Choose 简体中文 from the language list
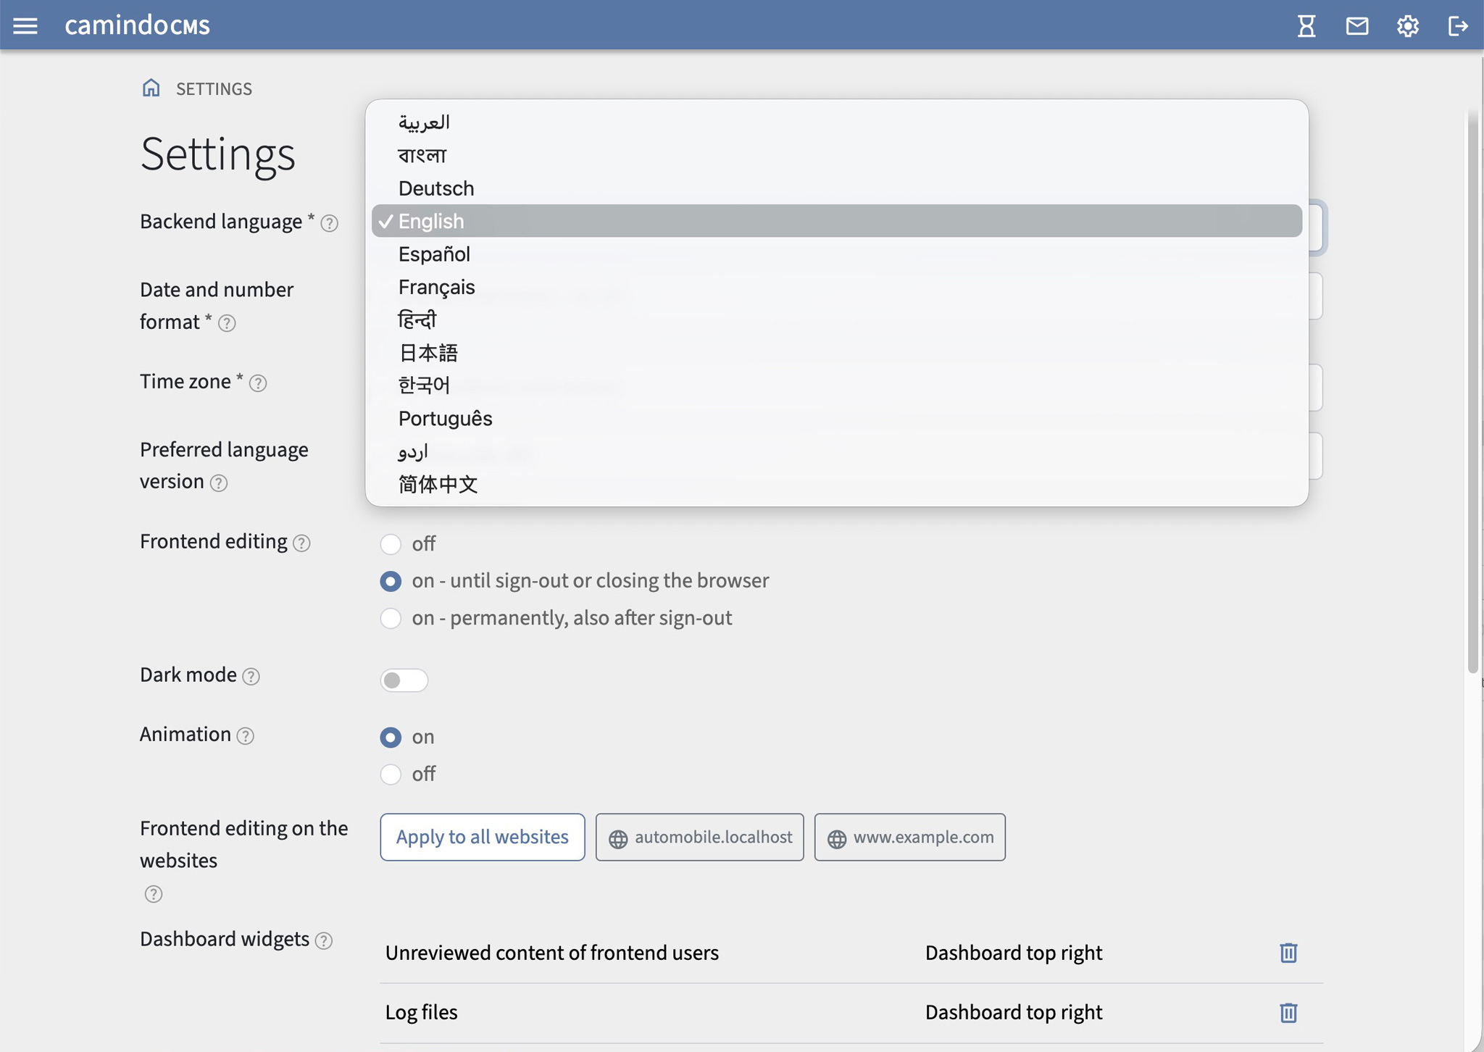 tap(836, 484)
